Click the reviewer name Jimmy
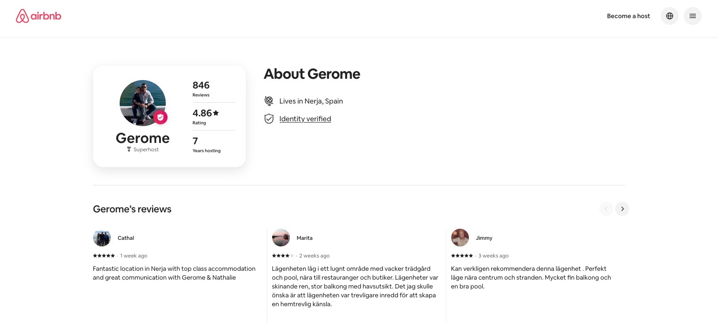Screen dimensions: 718x323 (484, 238)
